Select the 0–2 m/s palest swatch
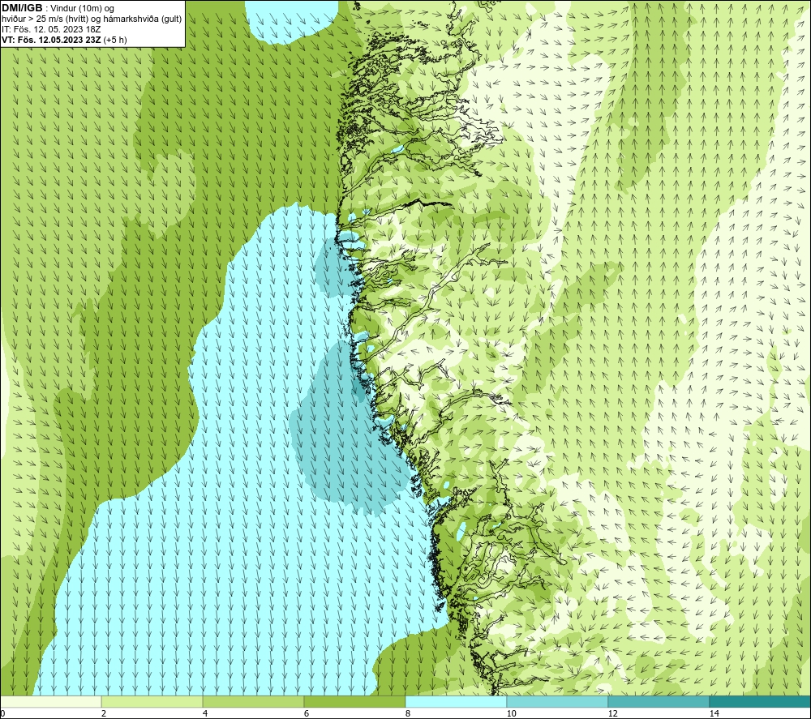811x719 pixels. pos(50,701)
